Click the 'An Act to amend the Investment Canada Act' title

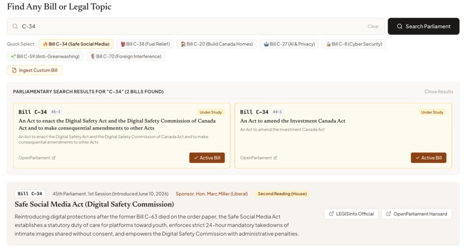(292, 121)
